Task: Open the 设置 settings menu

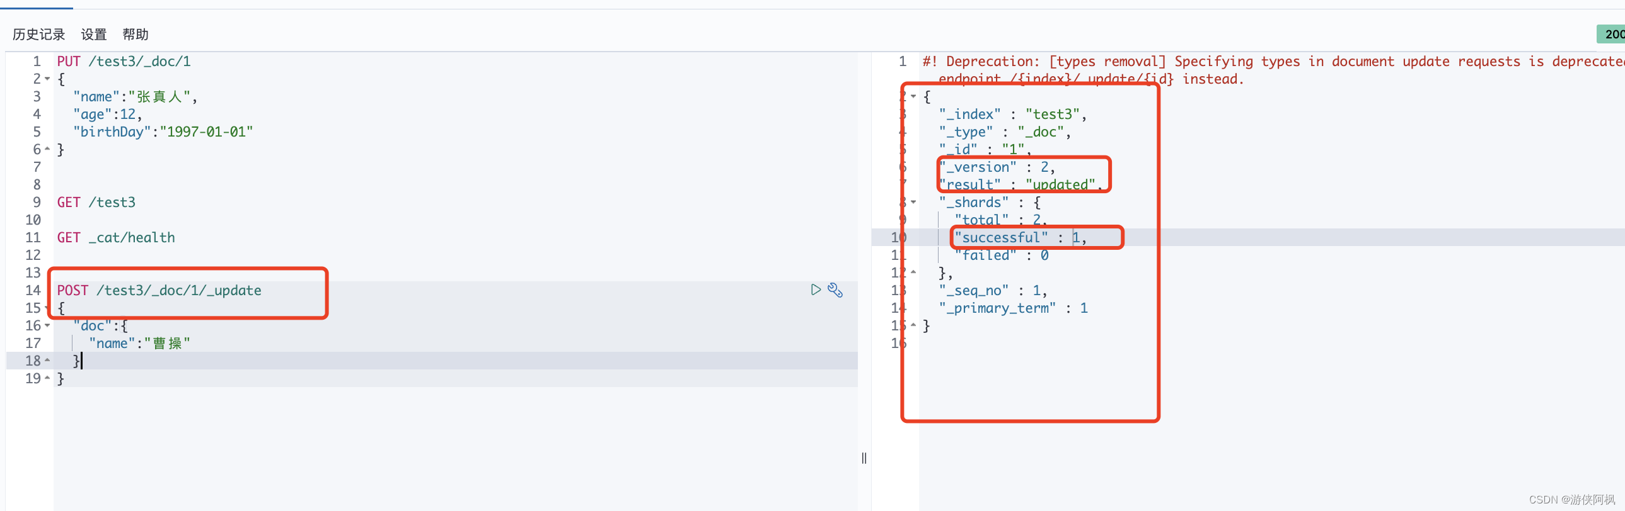Action: click(94, 34)
